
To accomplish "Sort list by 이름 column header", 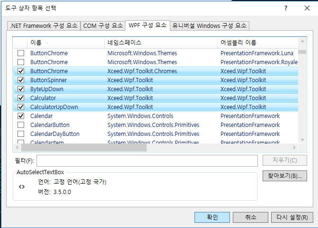I will coord(65,42).
